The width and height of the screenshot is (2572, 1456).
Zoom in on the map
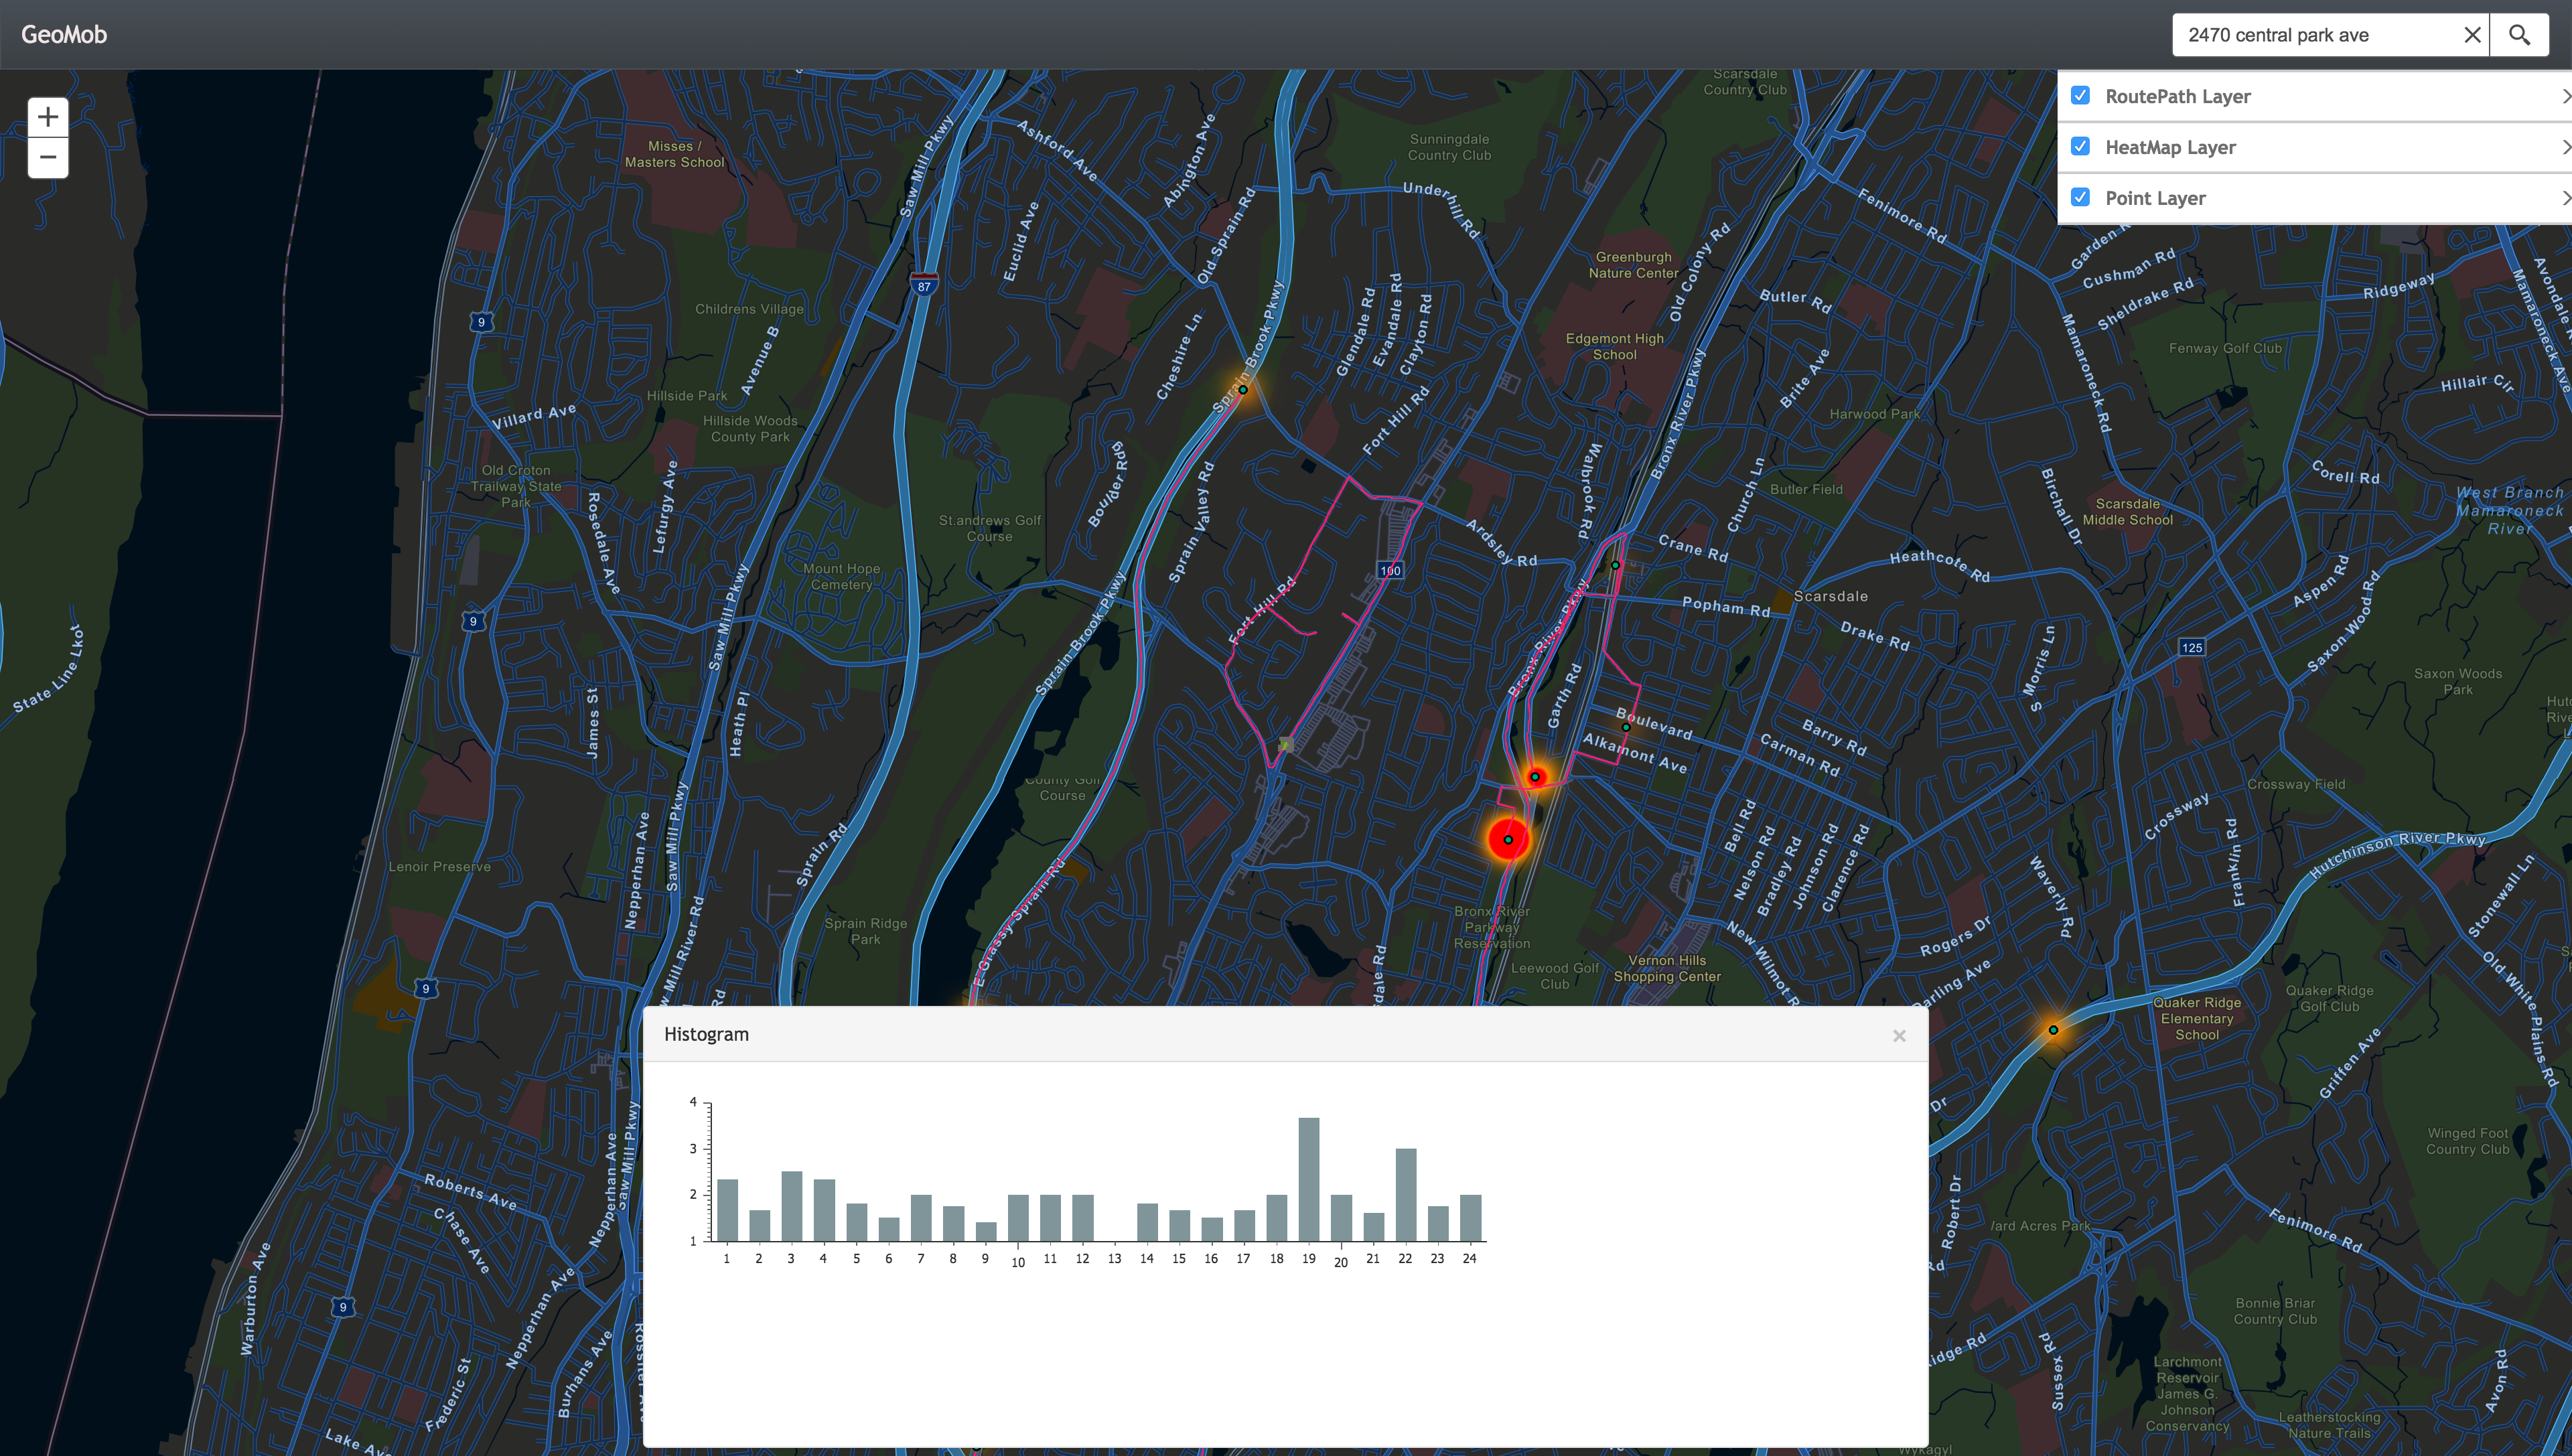[48, 117]
